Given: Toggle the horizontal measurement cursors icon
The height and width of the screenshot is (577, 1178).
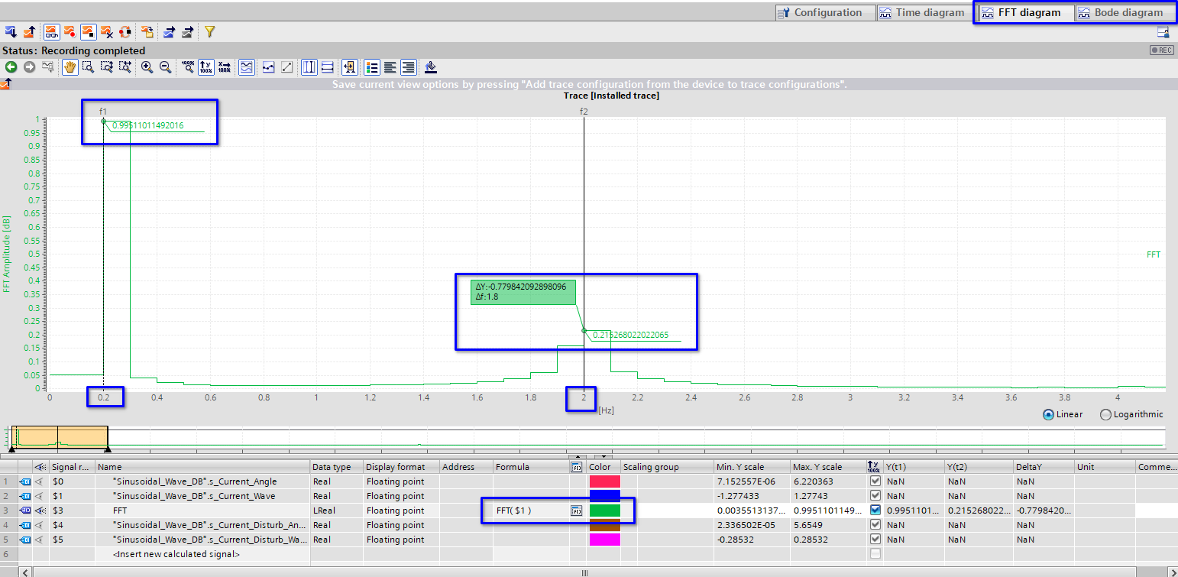Looking at the screenshot, I should (327, 67).
